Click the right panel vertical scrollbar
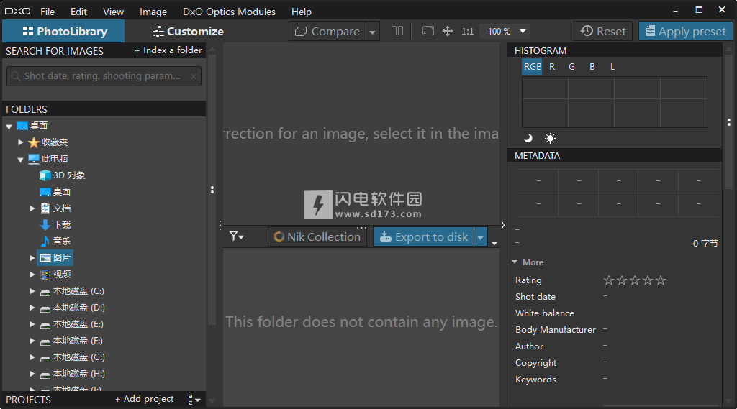Image resolution: width=737 pixels, height=409 pixels. click(729, 122)
